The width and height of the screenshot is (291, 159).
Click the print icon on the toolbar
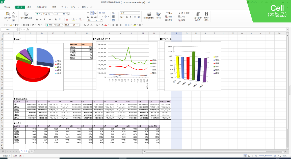pos(24,25)
